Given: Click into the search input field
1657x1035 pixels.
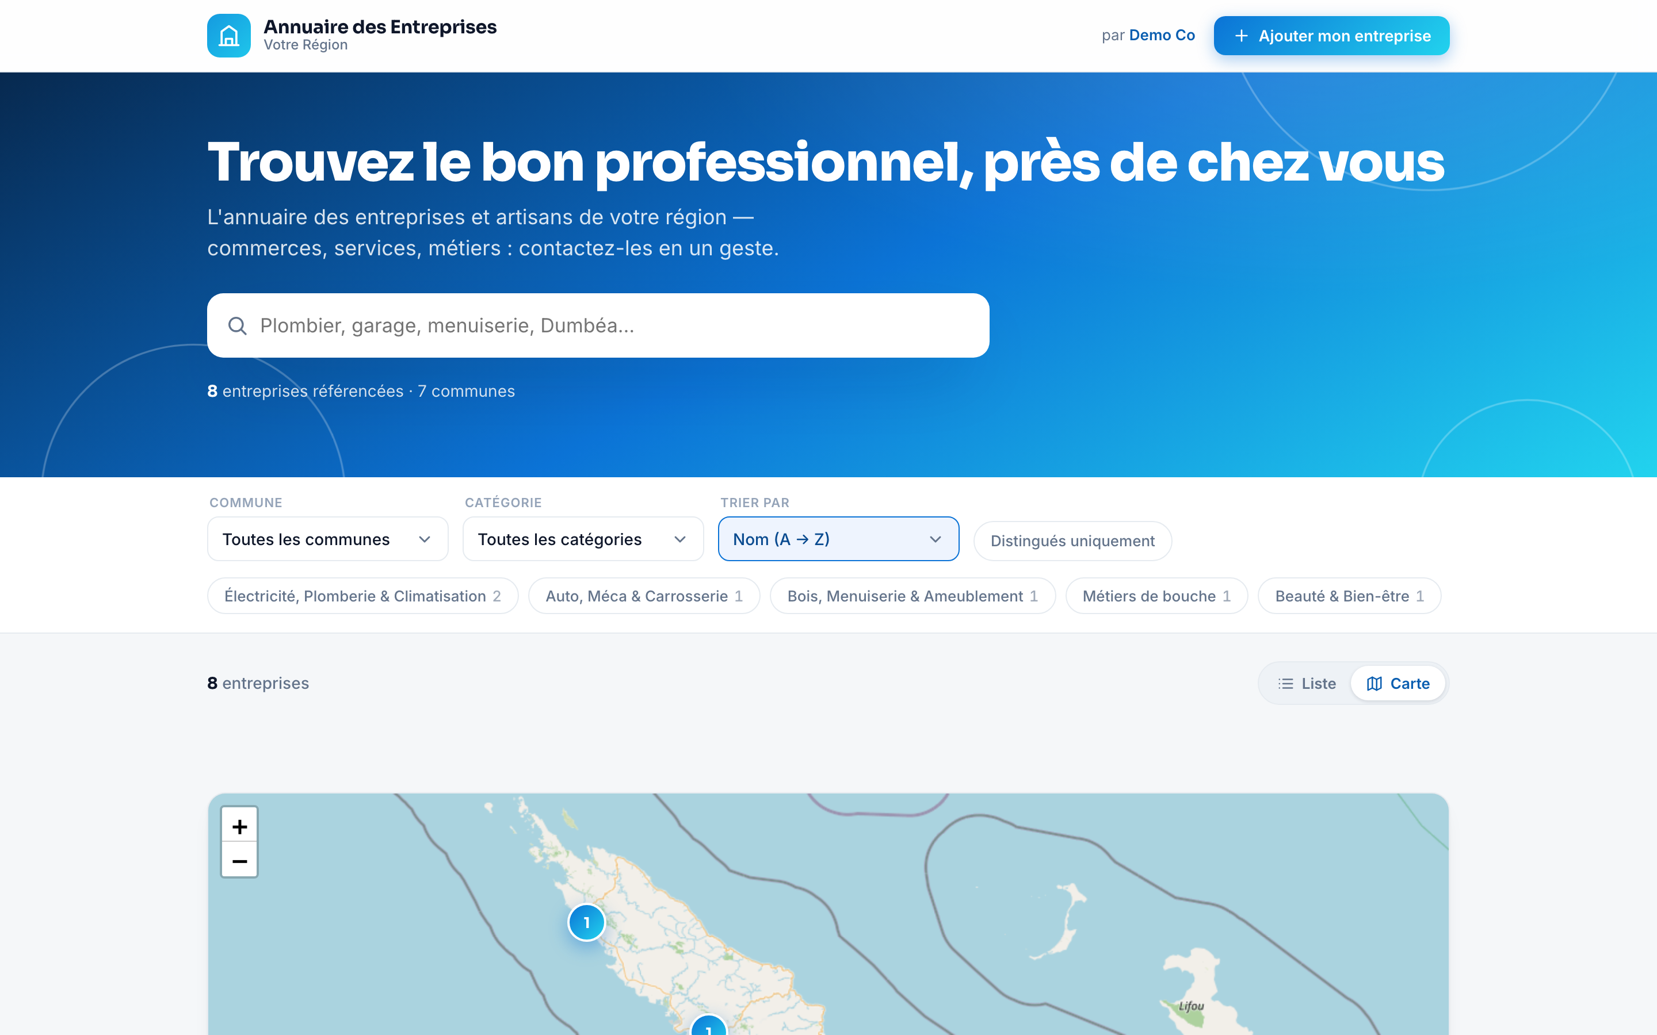Looking at the screenshot, I should [x=598, y=326].
